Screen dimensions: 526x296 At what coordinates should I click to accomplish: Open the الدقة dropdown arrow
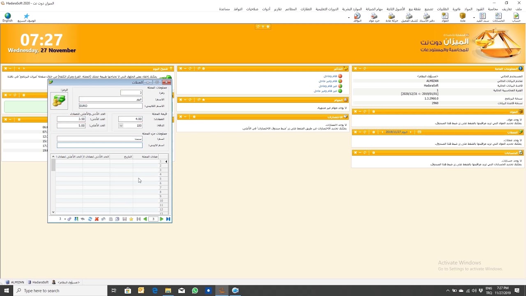click(x=121, y=125)
